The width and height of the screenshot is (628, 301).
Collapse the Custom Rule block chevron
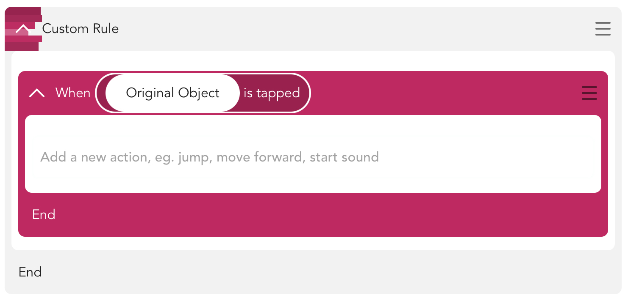(23, 29)
